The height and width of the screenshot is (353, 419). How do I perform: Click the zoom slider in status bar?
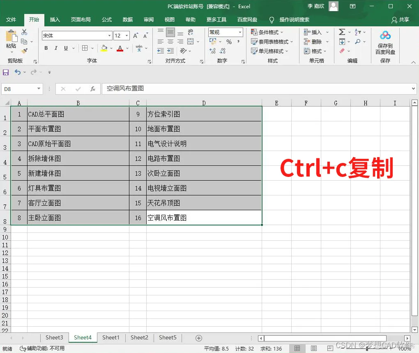pyautogui.click(x=367, y=348)
